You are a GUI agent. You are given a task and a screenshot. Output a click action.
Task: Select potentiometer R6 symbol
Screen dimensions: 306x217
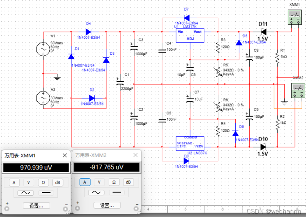coord(218,107)
